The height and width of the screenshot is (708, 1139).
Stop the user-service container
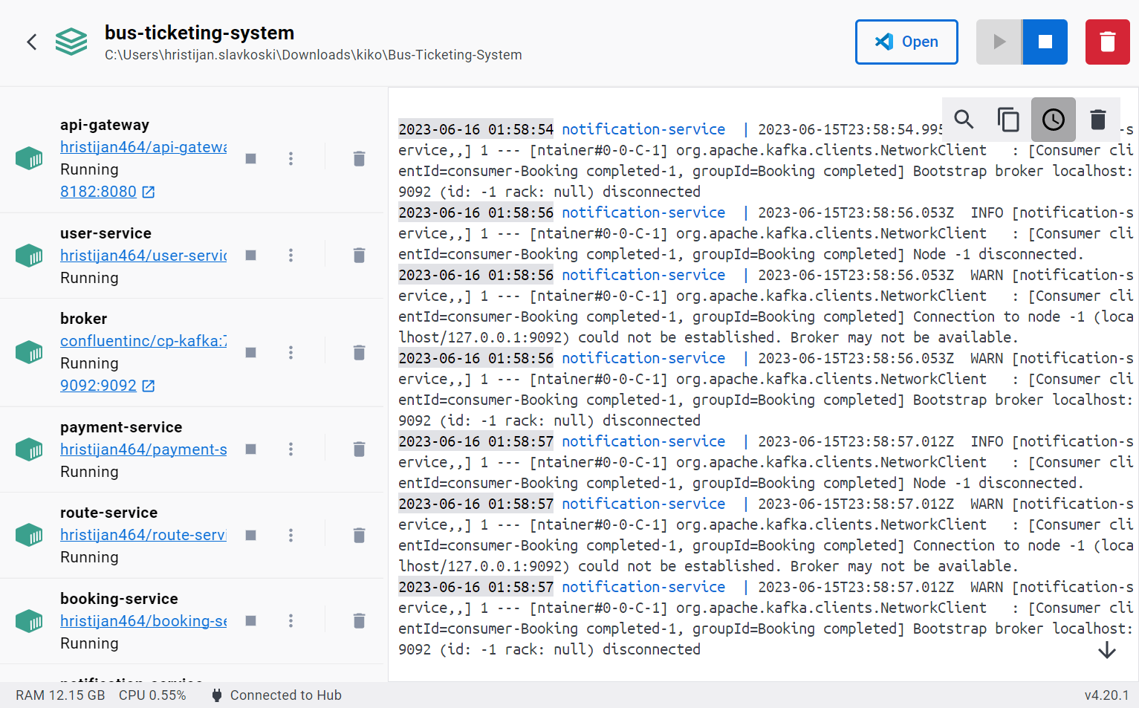tap(250, 255)
